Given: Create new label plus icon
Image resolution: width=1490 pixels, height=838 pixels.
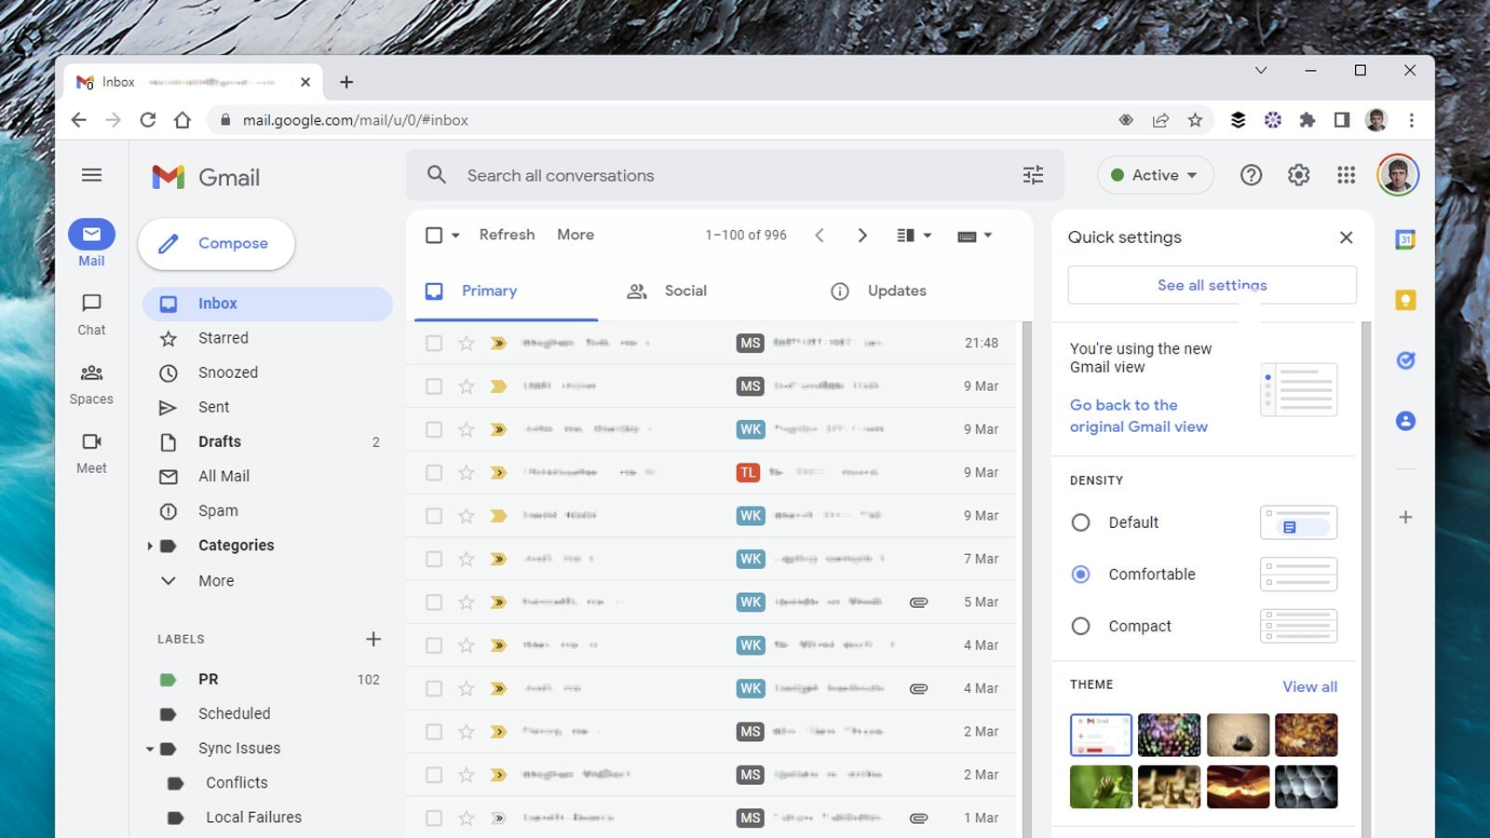Looking at the screenshot, I should [x=373, y=639].
